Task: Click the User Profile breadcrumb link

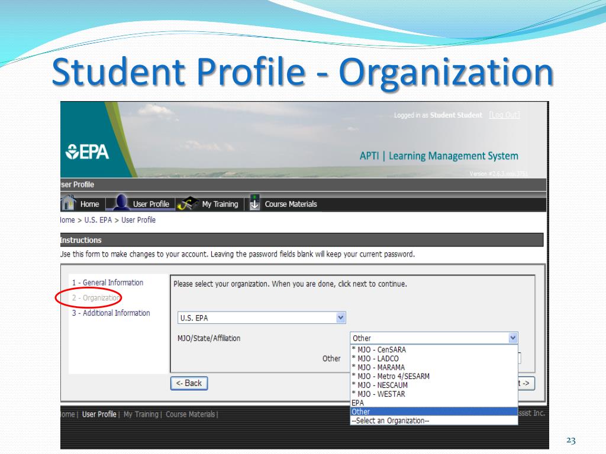Action: pyautogui.click(x=138, y=220)
